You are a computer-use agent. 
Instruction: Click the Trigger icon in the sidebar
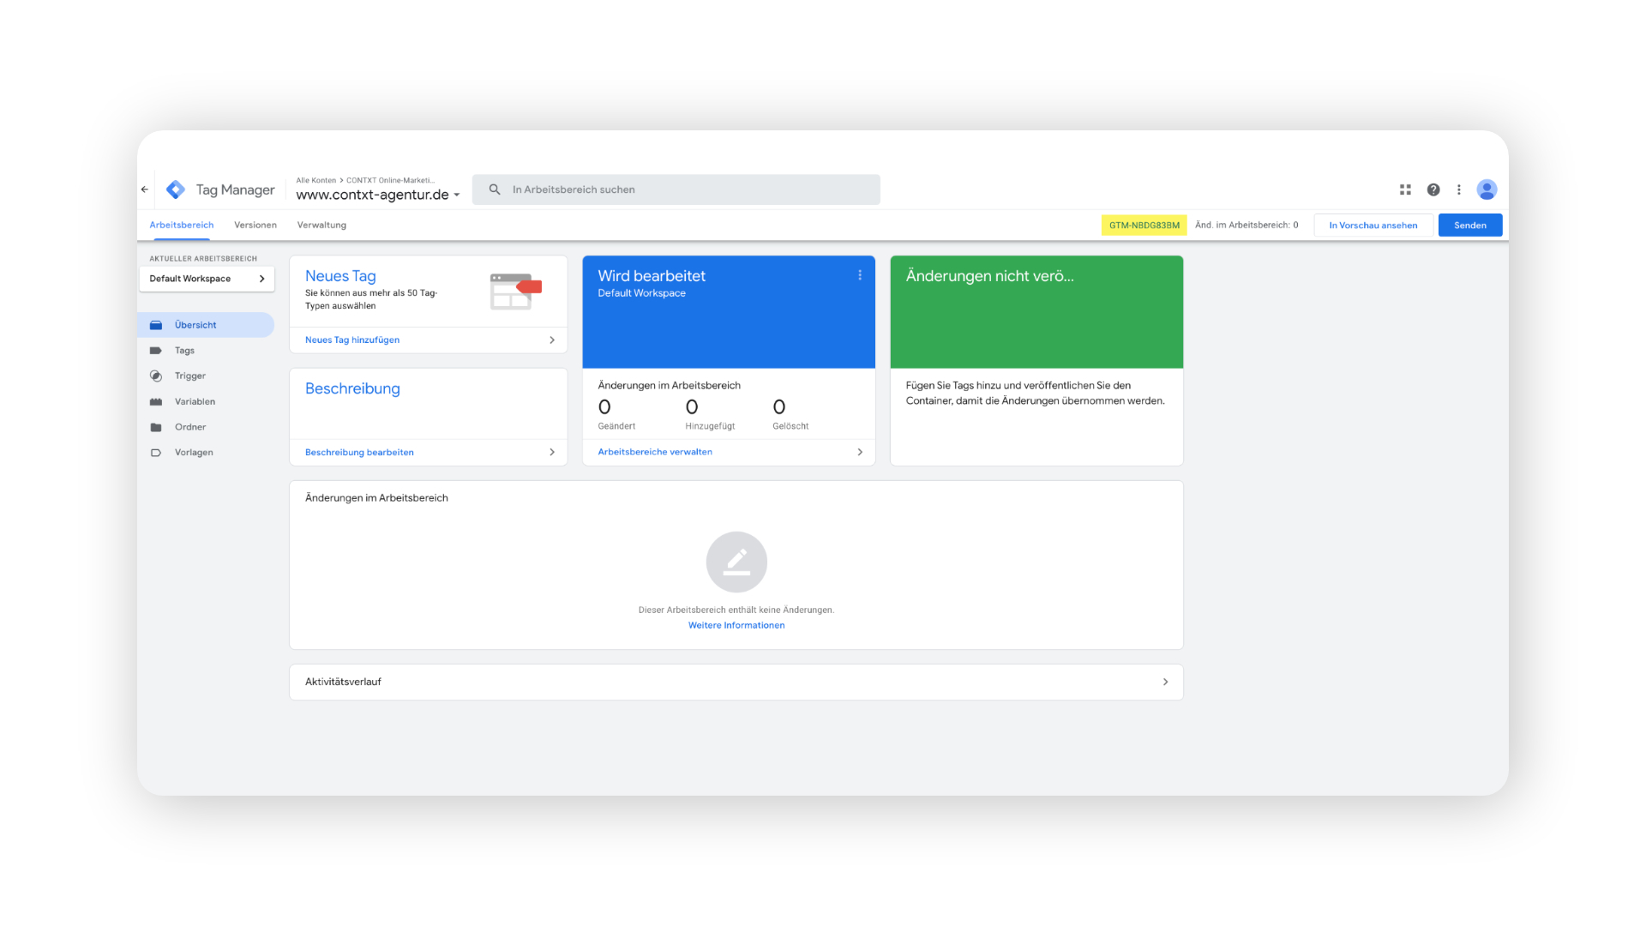coord(156,376)
